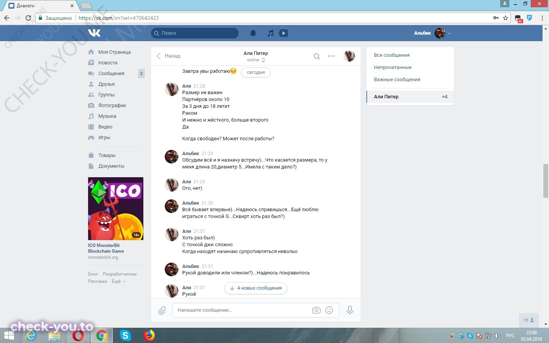Open the Windows Start button
This screenshot has height=343, width=549.
9,336
